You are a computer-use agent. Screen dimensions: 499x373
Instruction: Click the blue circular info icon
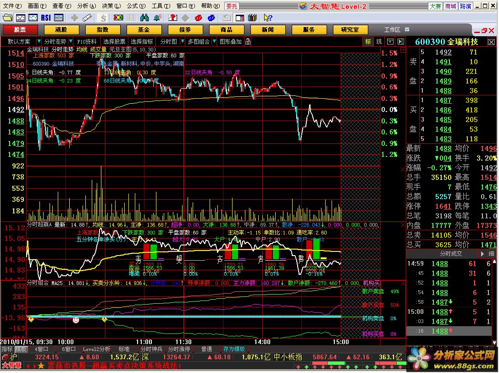pyautogui.click(x=211, y=18)
